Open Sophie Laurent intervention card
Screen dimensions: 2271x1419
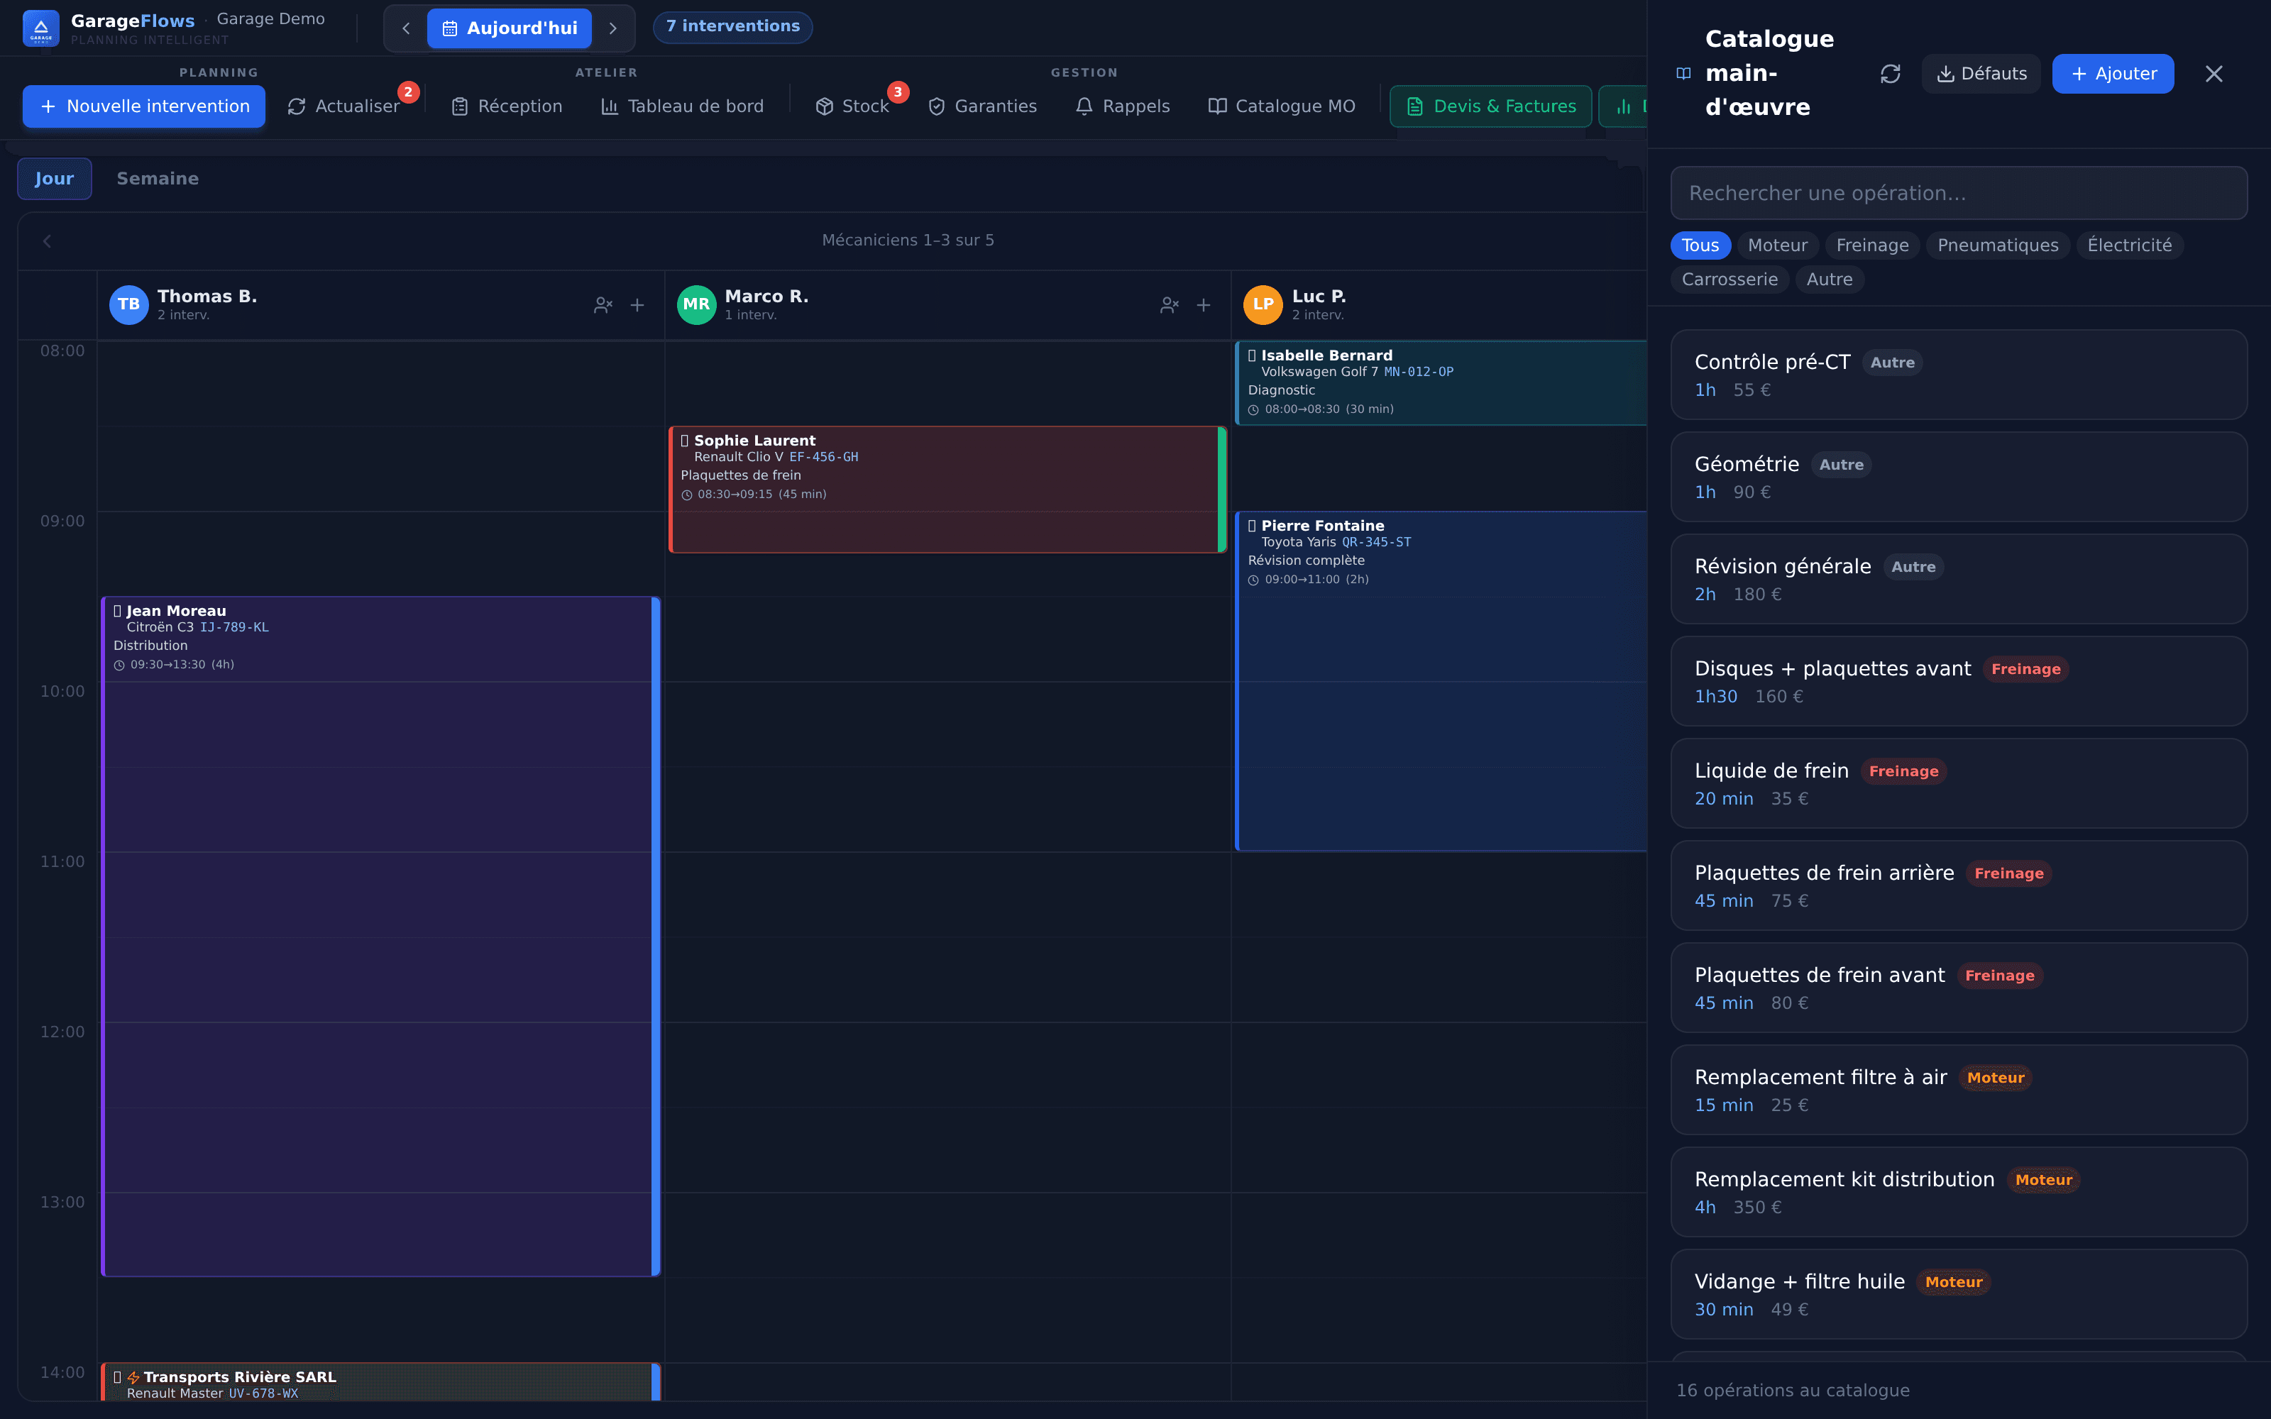point(948,489)
